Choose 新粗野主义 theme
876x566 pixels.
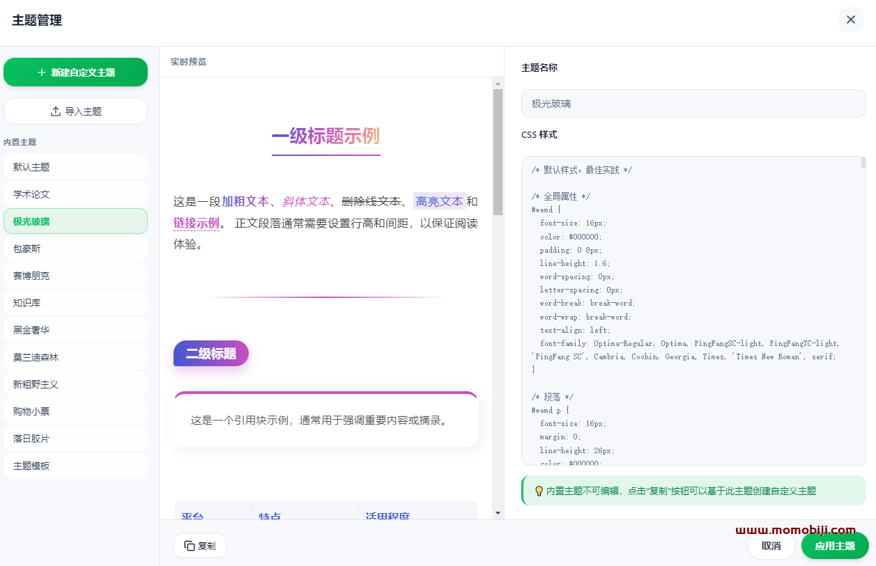[x=75, y=384]
